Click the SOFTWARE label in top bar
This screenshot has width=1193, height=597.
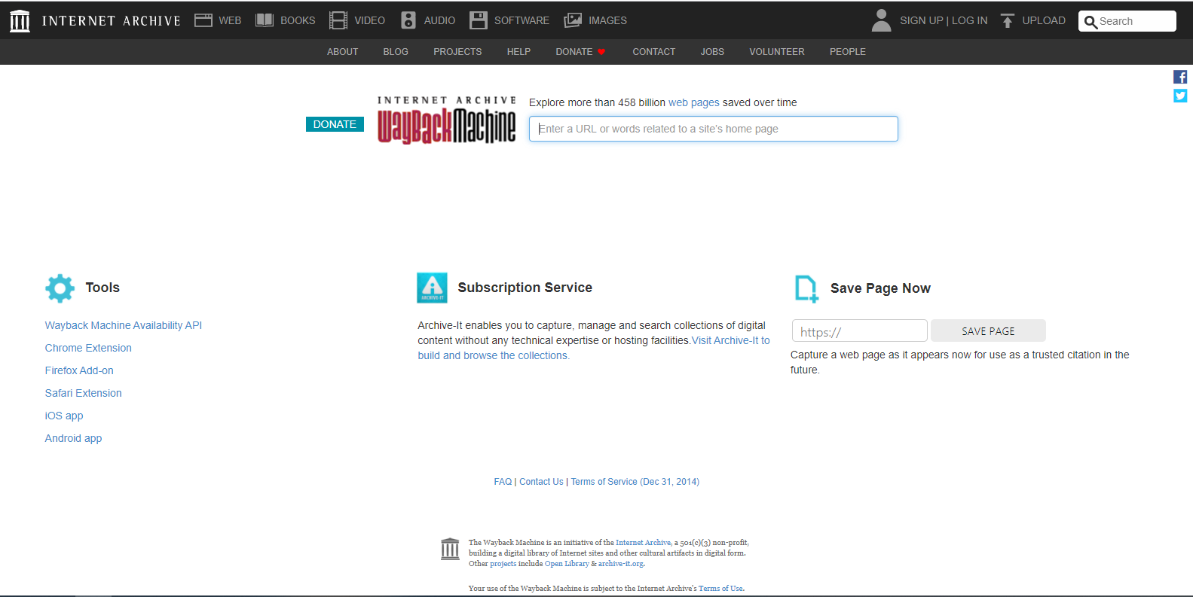pos(522,20)
